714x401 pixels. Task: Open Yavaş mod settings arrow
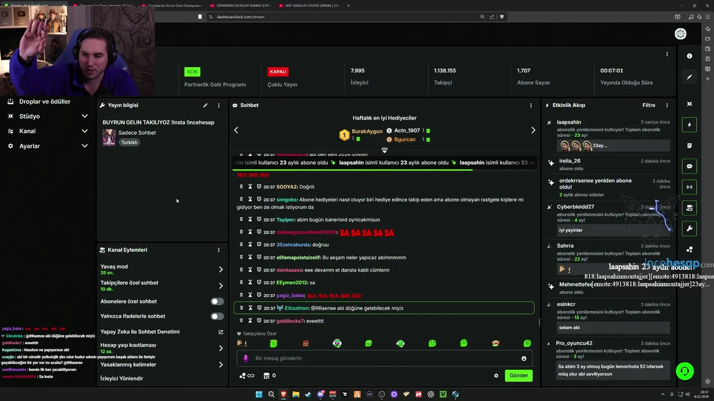click(x=221, y=270)
